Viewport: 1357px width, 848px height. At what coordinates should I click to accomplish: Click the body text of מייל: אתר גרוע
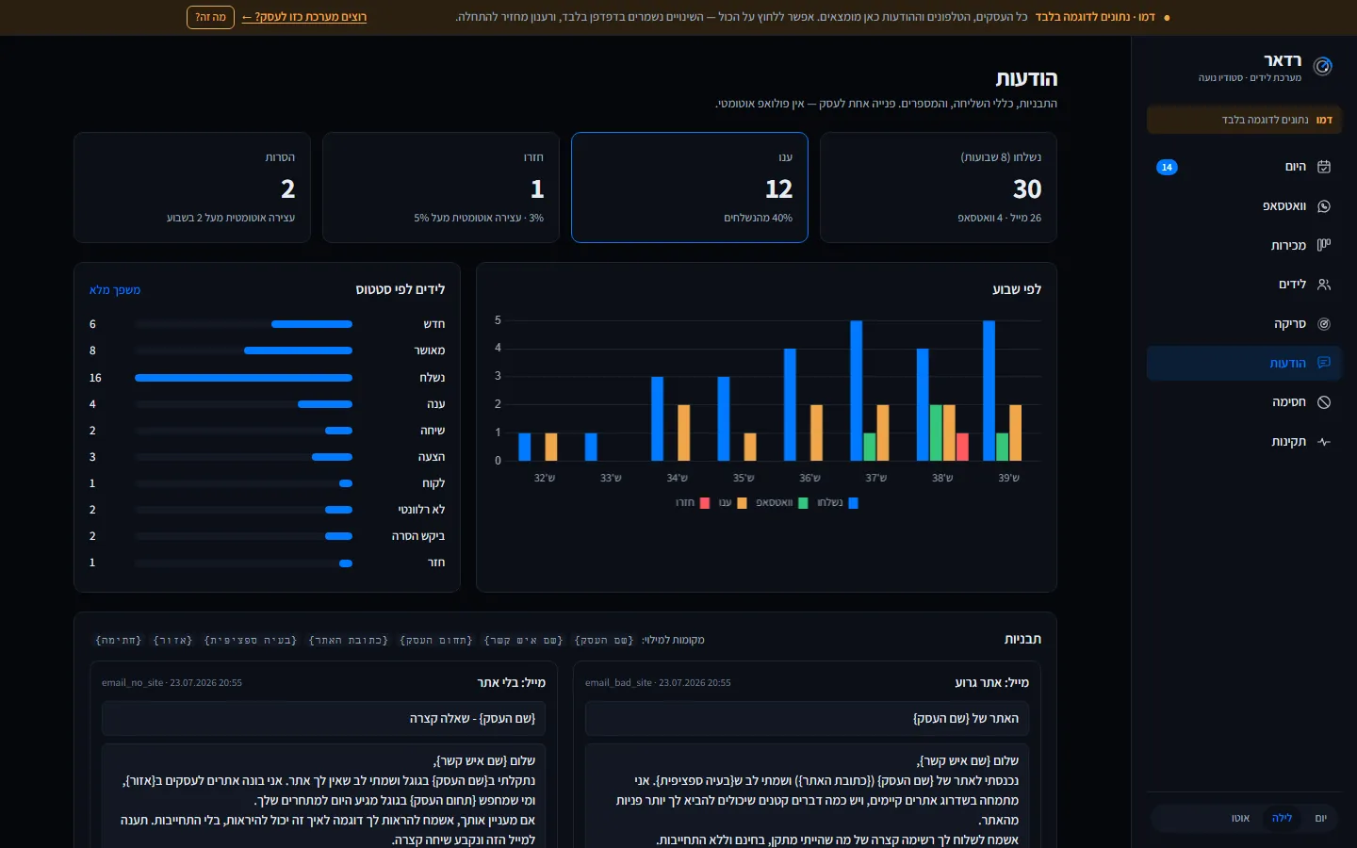(x=808, y=797)
